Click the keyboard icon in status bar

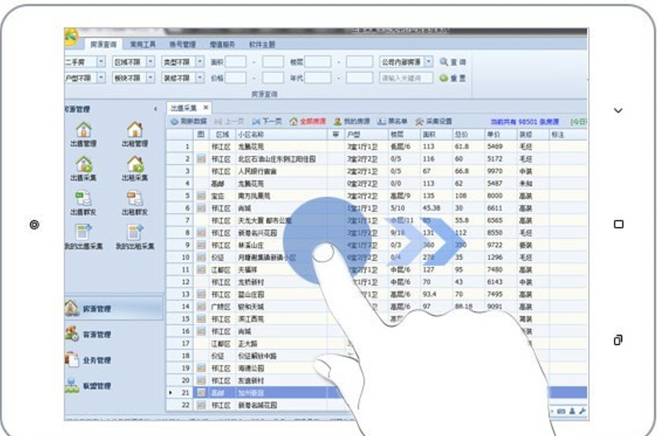tap(561, 411)
